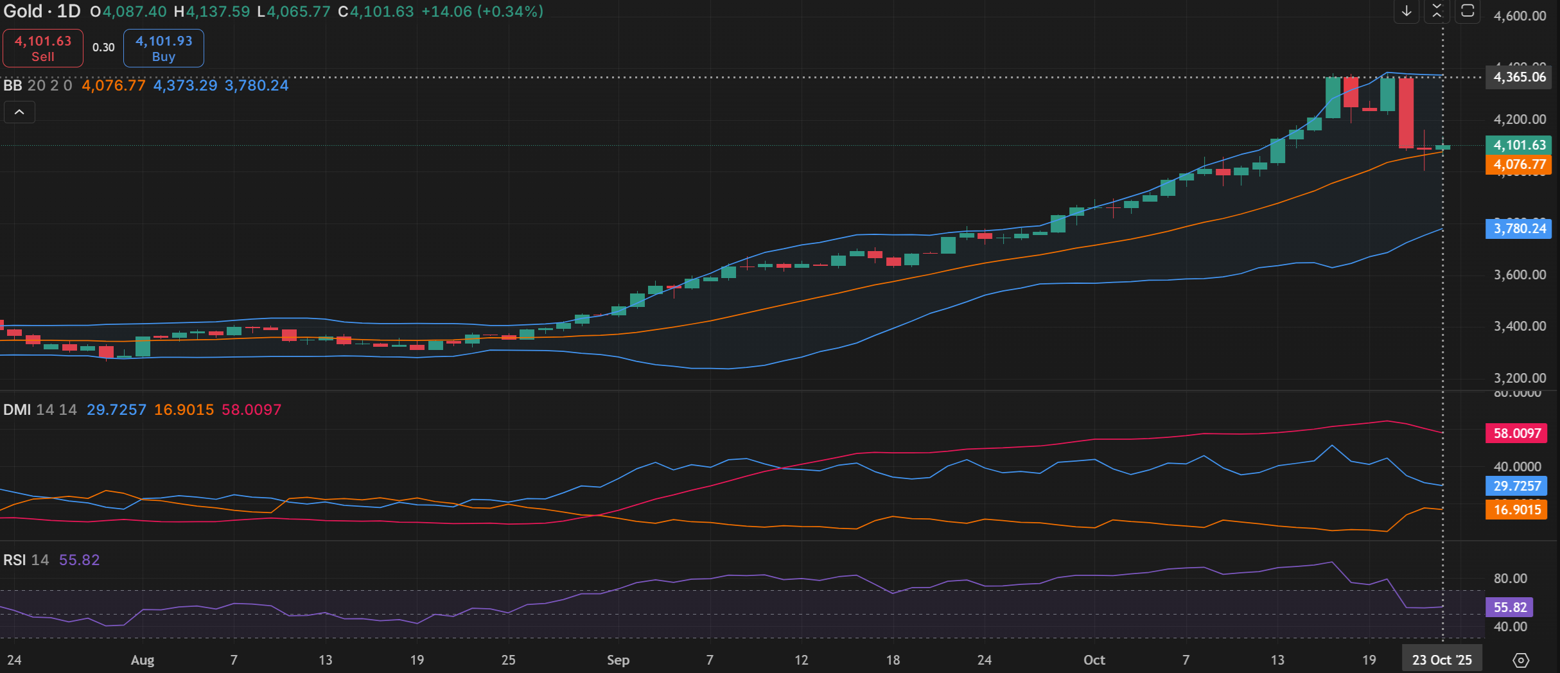Click the blue 29.7257 DMI value label

tap(1516, 486)
